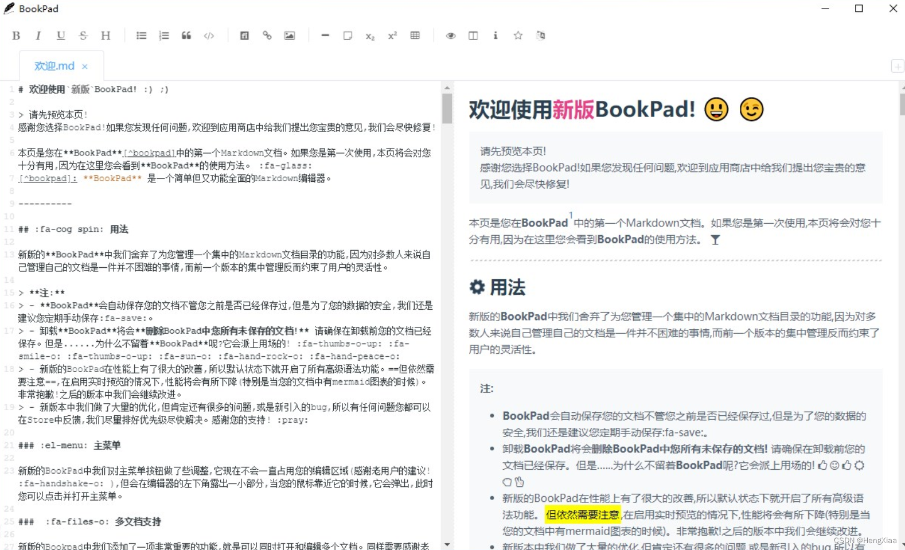Screen dimensions: 905x550
Task: Insert a block quote
Action: (x=186, y=36)
